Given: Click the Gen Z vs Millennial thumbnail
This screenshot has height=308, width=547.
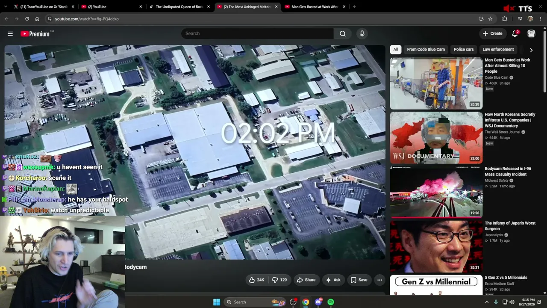Looking at the screenshot, I should (x=436, y=285).
